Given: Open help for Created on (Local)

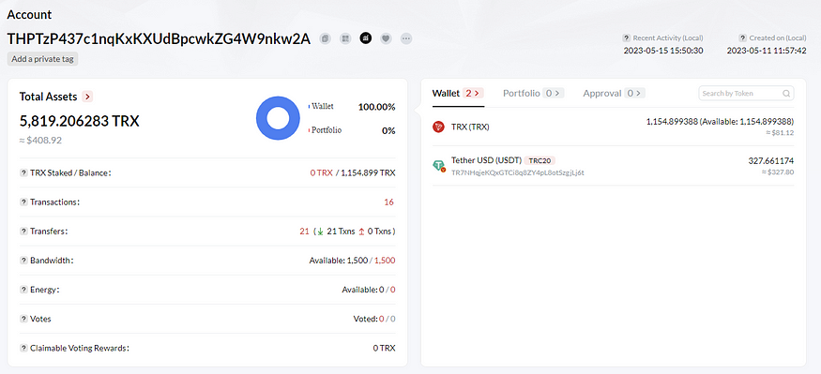Looking at the screenshot, I should pos(742,38).
